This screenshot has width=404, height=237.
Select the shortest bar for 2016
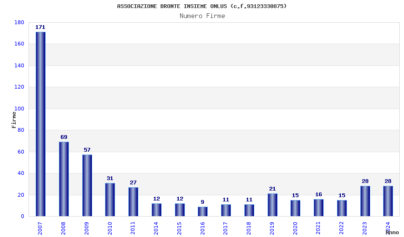point(202,211)
